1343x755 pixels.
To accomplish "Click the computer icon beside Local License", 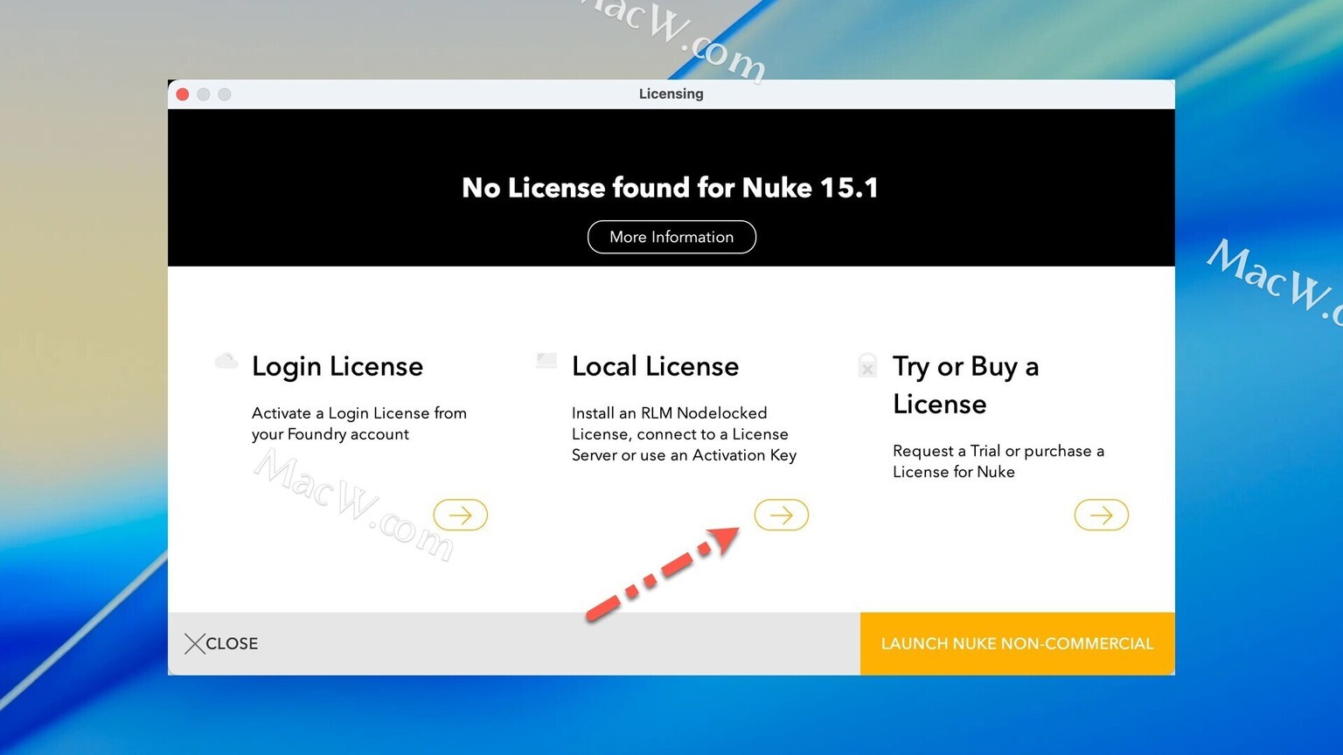I will click(546, 361).
